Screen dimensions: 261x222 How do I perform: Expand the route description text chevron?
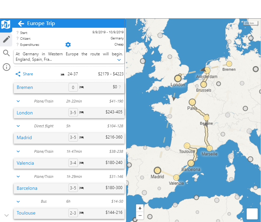[119, 60]
